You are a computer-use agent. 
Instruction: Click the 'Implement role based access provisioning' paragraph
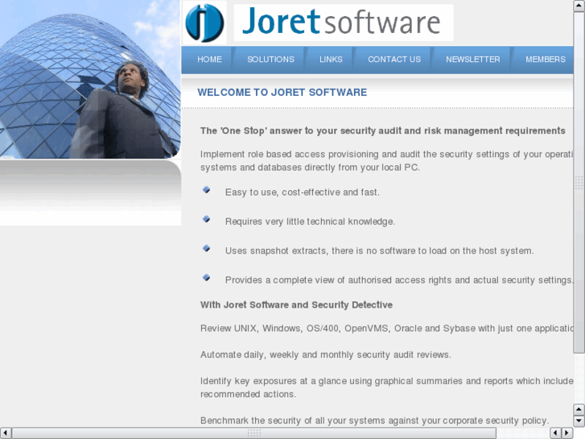tap(386, 160)
